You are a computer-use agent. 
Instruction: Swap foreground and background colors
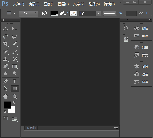tap(14, 103)
